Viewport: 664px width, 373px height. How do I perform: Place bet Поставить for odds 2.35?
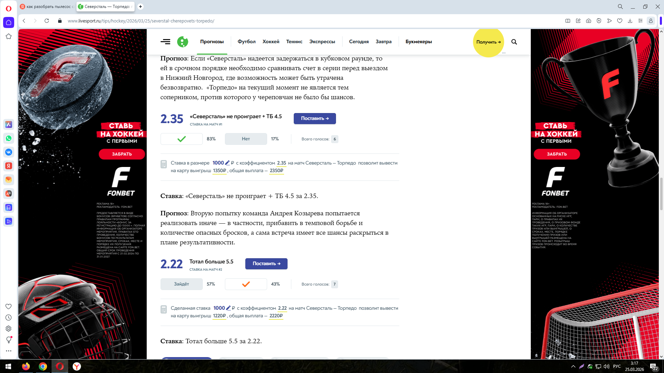point(315,119)
